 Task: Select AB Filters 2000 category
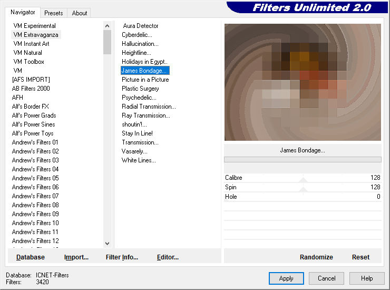point(31,89)
